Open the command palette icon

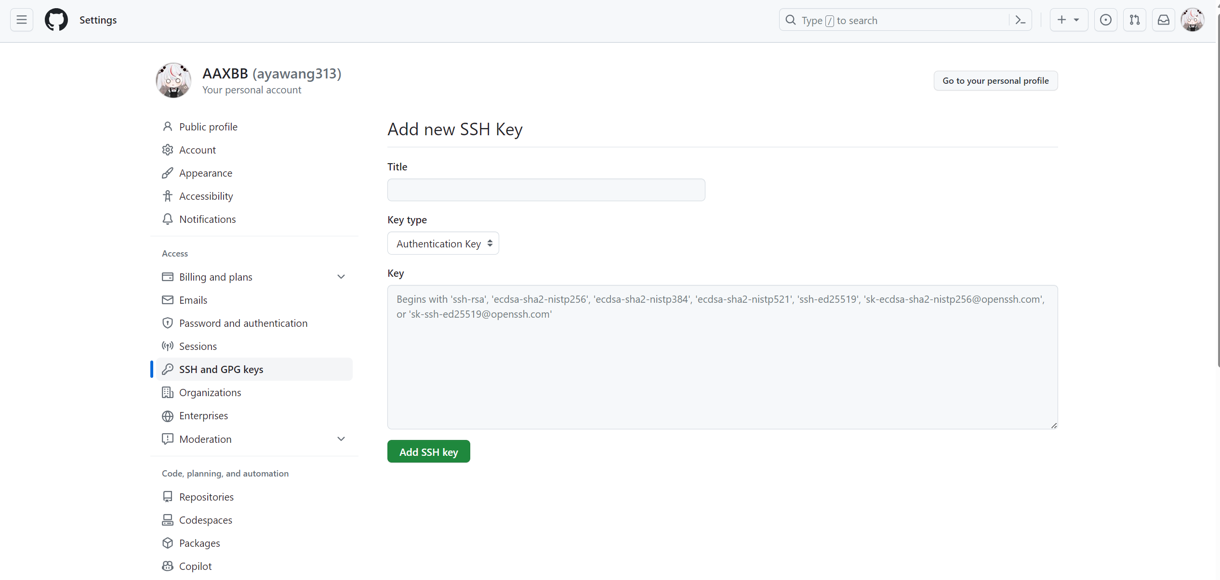click(x=1020, y=20)
